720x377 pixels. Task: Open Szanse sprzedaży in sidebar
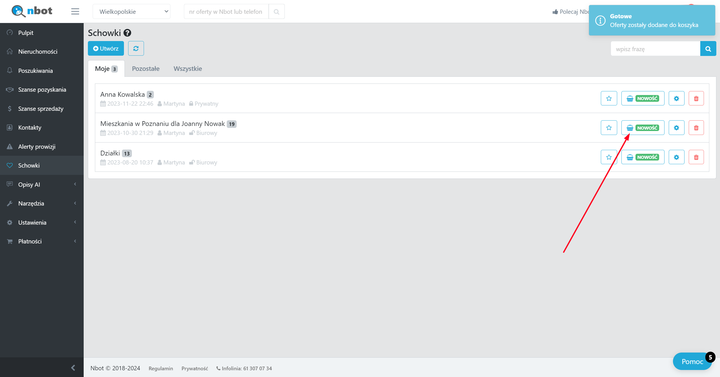(42, 109)
